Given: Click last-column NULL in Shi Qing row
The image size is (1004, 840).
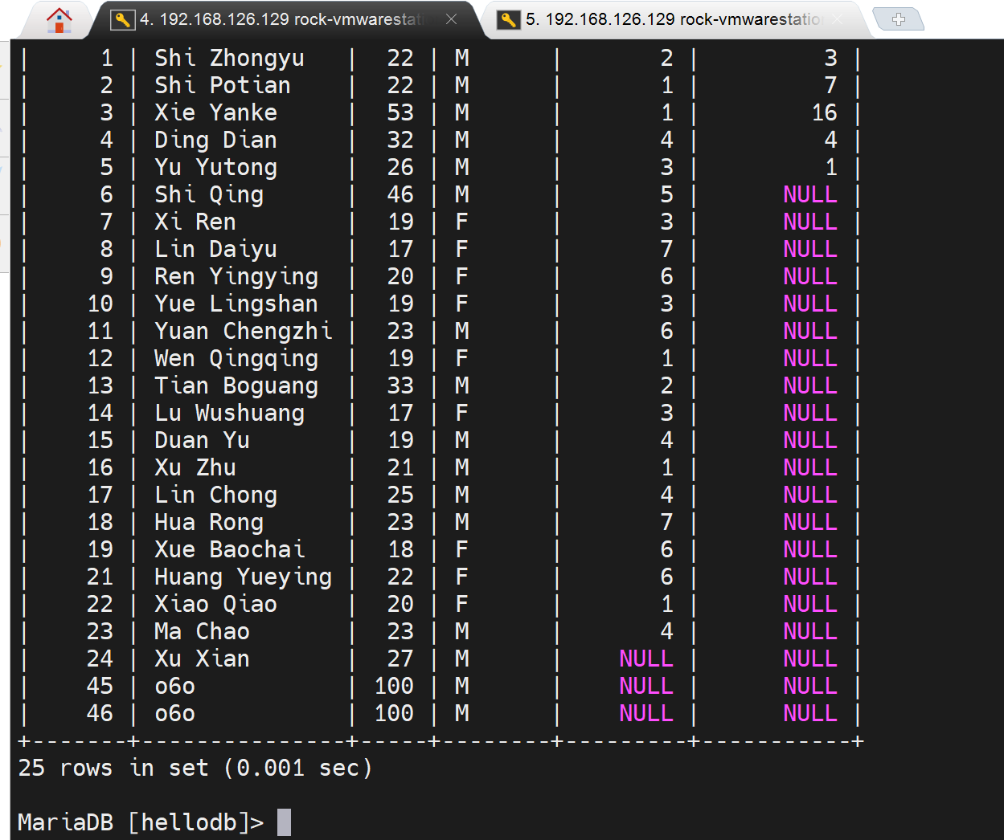Looking at the screenshot, I should 809,195.
